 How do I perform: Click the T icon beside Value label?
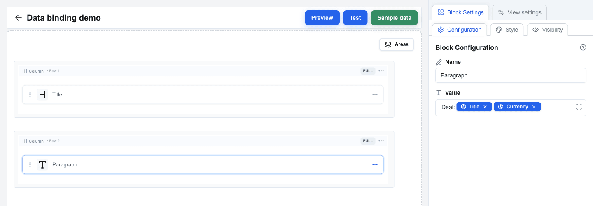tap(439, 93)
